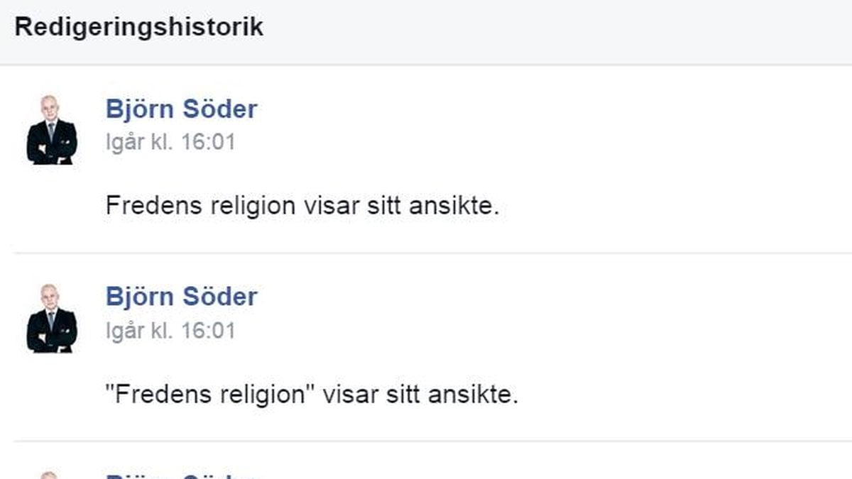The width and height of the screenshot is (852, 479).
Task: Select the revision text beginning with a quotation mark
Action: [x=312, y=394]
